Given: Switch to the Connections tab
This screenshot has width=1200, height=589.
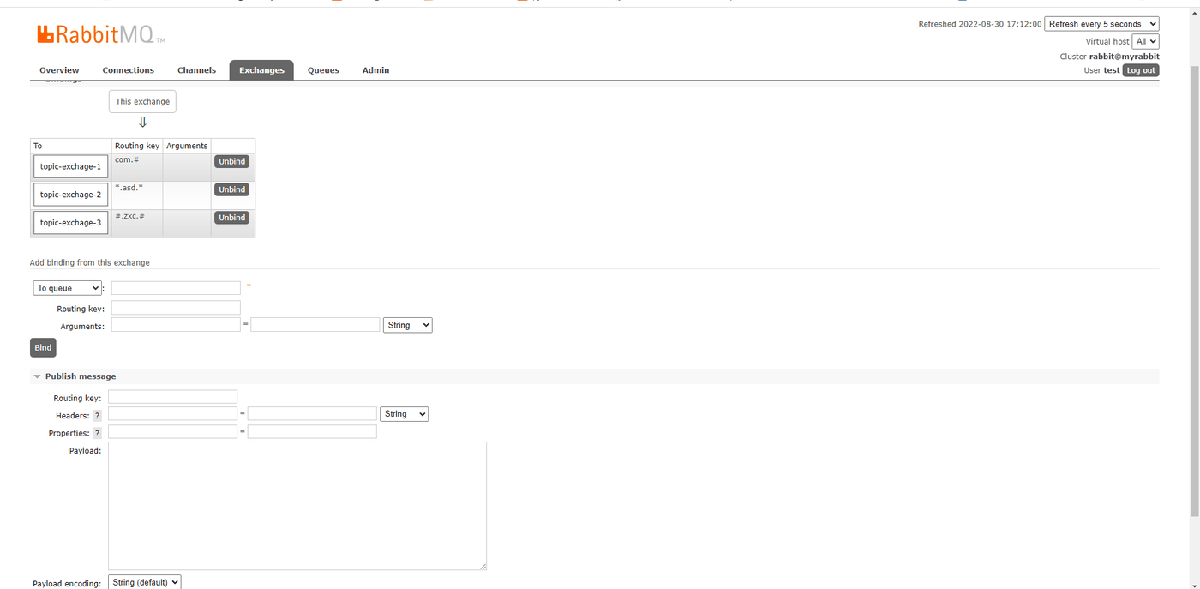Looking at the screenshot, I should pyautogui.click(x=128, y=70).
